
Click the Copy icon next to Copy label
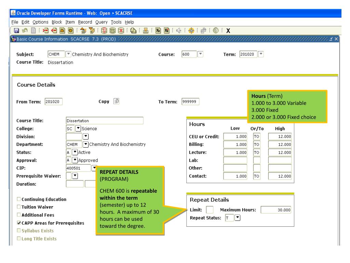tap(116, 101)
